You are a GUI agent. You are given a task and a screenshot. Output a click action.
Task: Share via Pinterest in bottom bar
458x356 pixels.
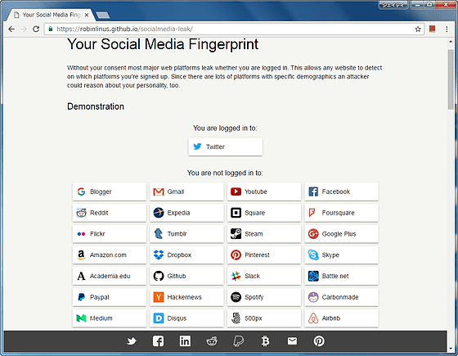click(x=319, y=341)
